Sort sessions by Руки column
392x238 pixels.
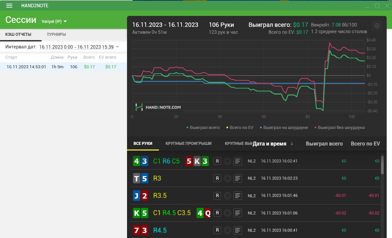[72, 57]
